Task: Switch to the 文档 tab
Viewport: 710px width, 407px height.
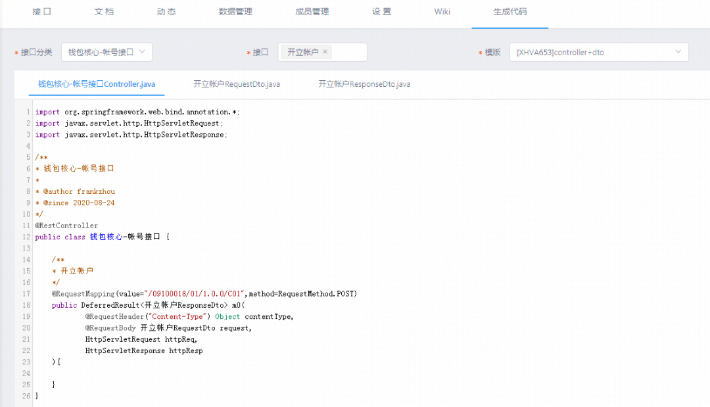Action: coord(104,12)
